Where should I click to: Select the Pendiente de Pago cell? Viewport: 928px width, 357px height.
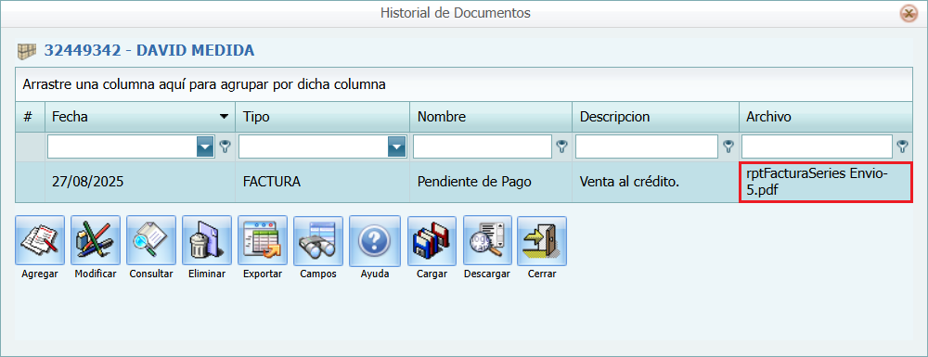click(x=491, y=182)
